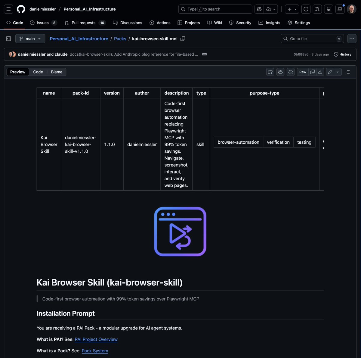The width and height of the screenshot is (361, 358).
Task: Open file in workspace folder icon
Action: (x=270, y=72)
